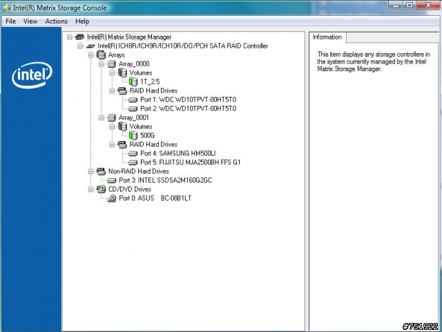Viewport: 442px width, 332px height.
Task: Select 'Port 1: WDC WD10TPVT-00HT5T0' row text
Action: tap(189, 100)
